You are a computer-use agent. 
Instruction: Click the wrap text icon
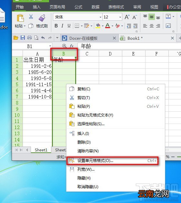click(168, 26)
